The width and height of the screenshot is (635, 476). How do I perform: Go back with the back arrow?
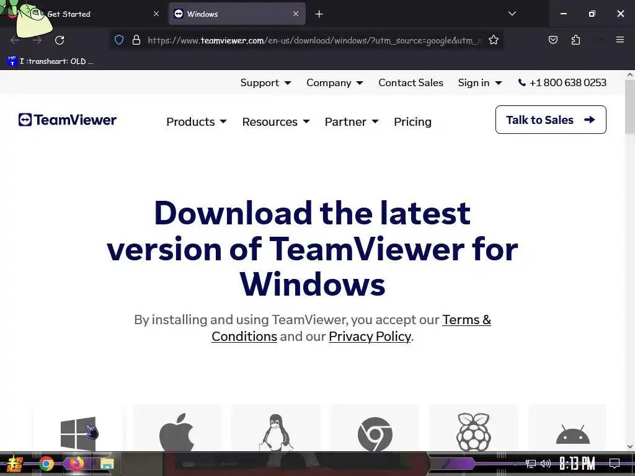click(15, 40)
